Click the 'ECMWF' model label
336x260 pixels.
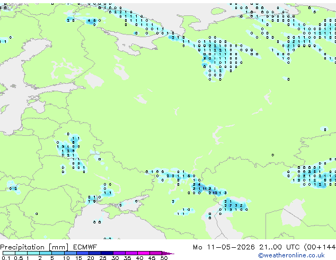pos(85,247)
